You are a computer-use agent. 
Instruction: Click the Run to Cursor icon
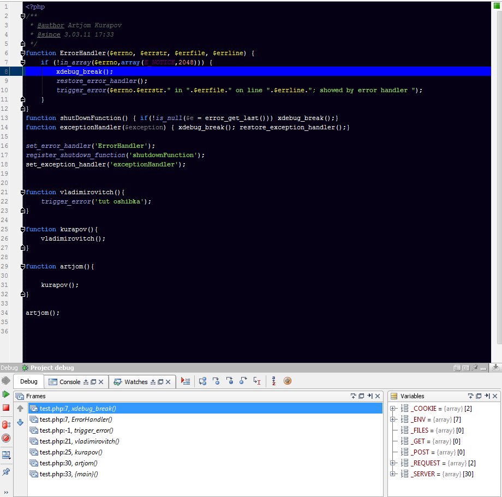(257, 381)
